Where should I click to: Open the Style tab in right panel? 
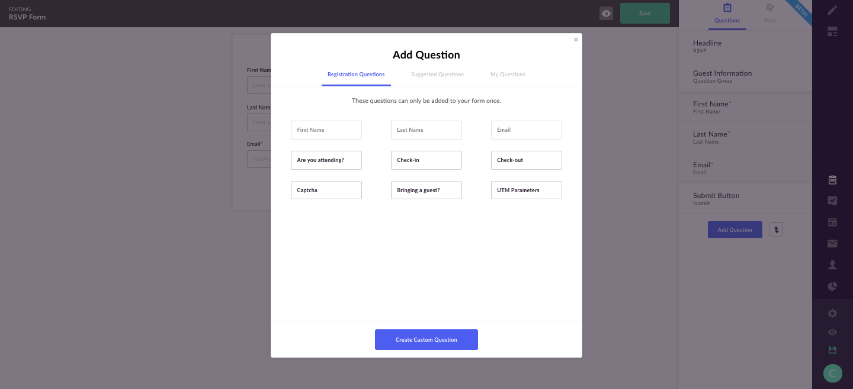(x=769, y=14)
